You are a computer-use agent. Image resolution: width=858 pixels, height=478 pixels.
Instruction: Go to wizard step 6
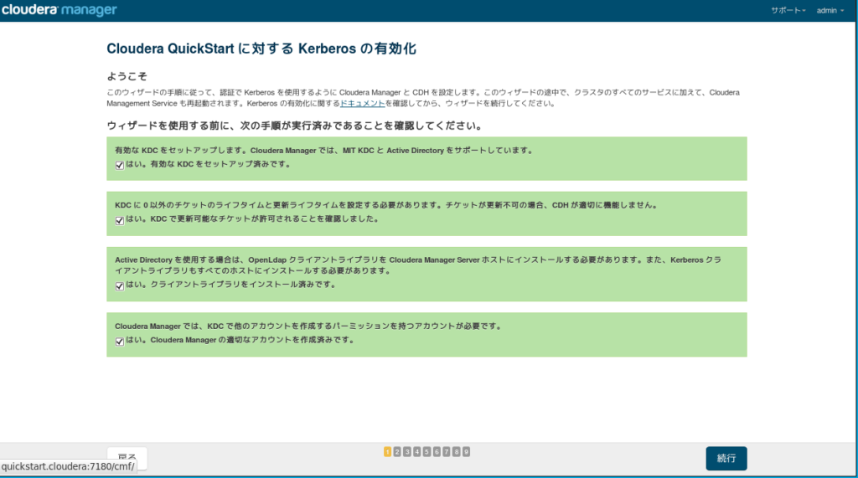[437, 452]
